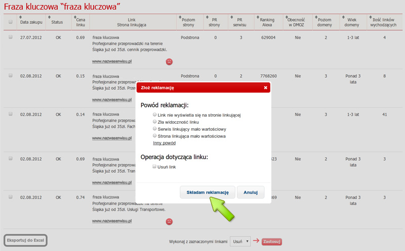This screenshot has height=251, width=405.
Task: Tick the 'Usuń link' checkbox
Action: [155, 167]
